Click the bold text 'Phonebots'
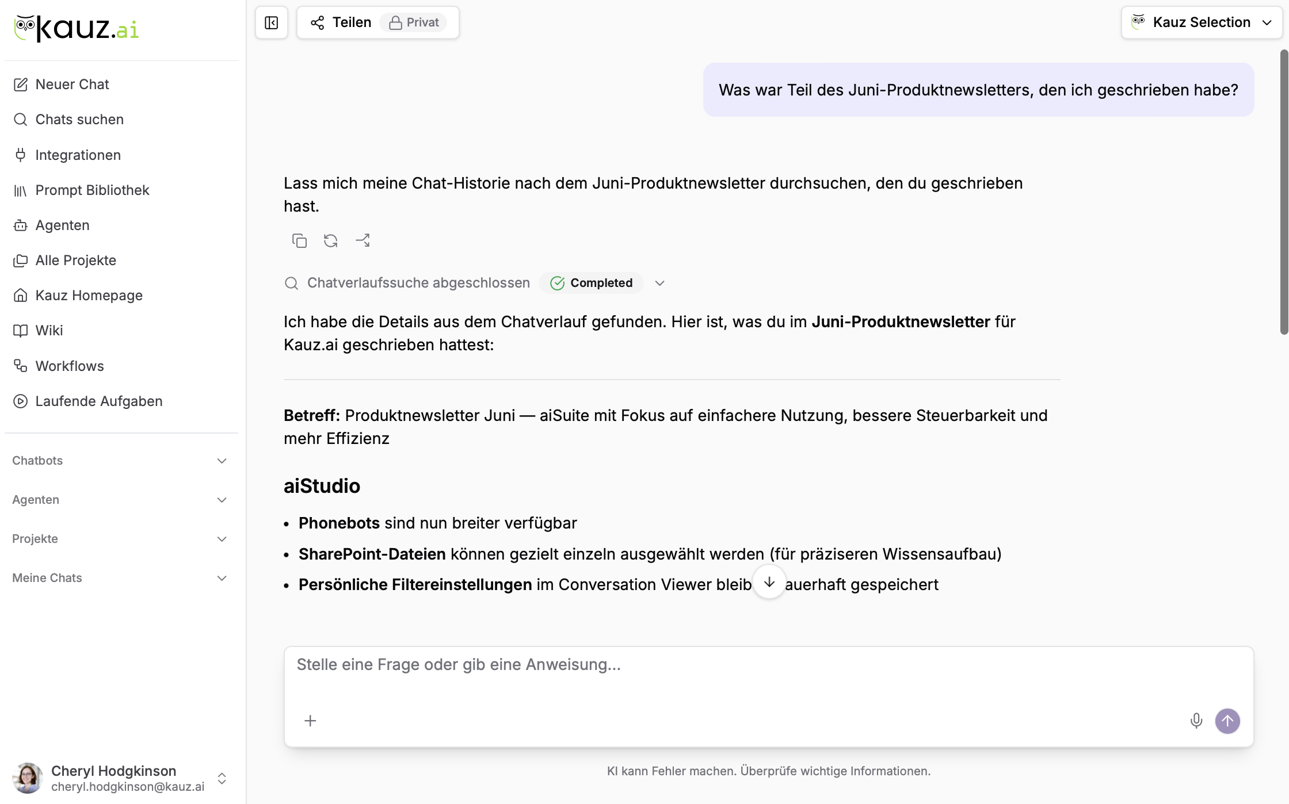 339,523
